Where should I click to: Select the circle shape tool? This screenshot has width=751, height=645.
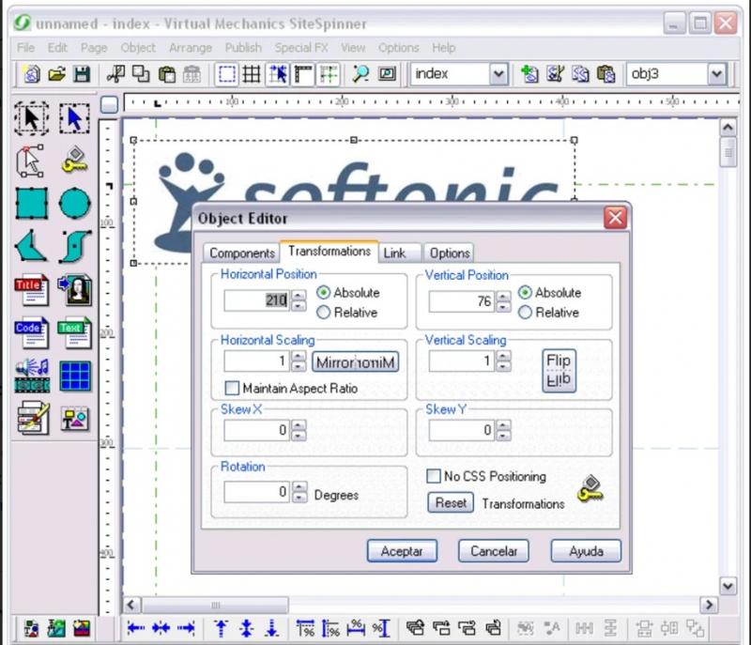pos(74,204)
